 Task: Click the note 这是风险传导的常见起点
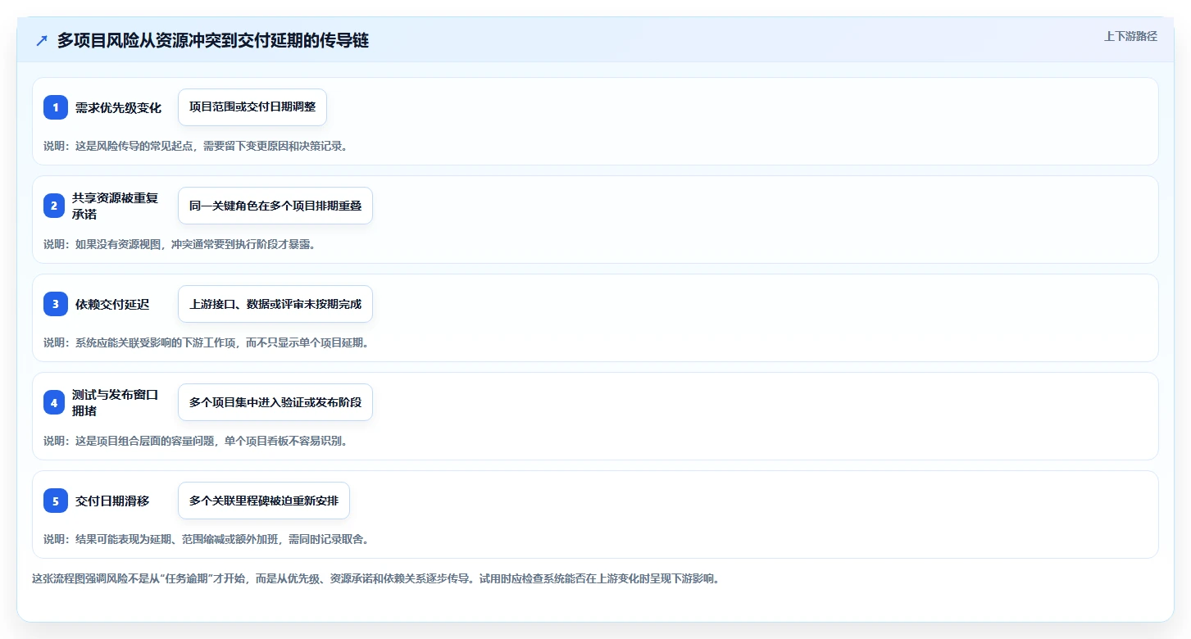[x=196, y=146]
